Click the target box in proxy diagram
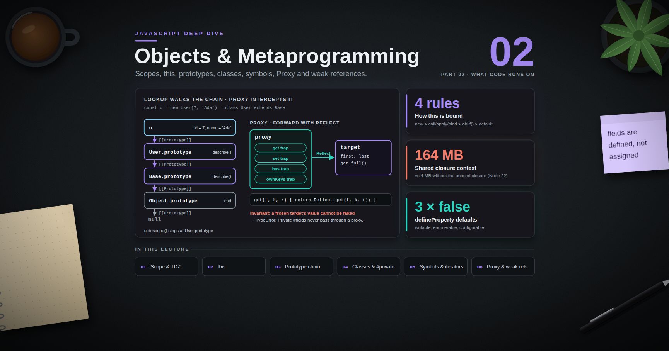This screenshot has width=669, height=351. [x=363, y=158]
